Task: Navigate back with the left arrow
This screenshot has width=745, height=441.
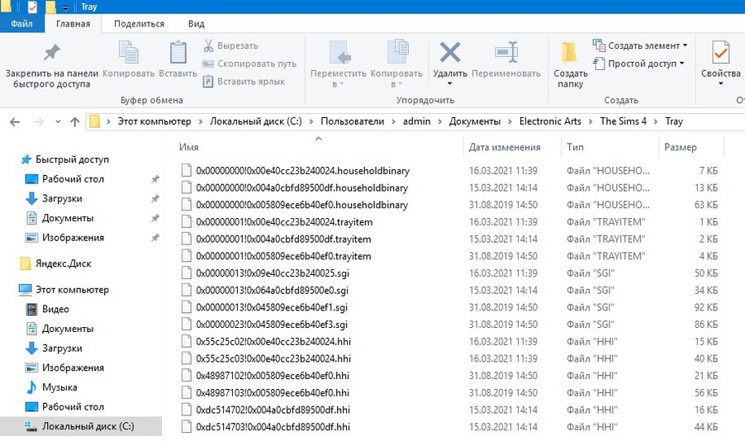Action: pos(15,122)
